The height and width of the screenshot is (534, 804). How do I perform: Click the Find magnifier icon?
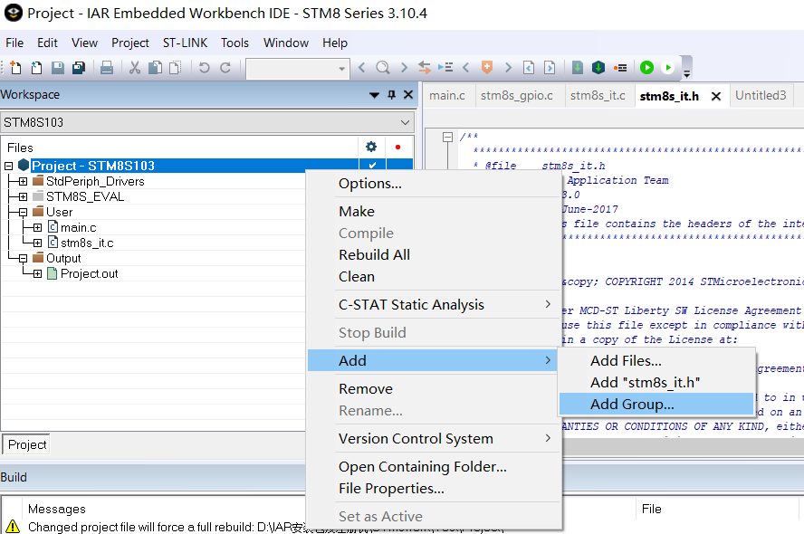click(382, 68)
